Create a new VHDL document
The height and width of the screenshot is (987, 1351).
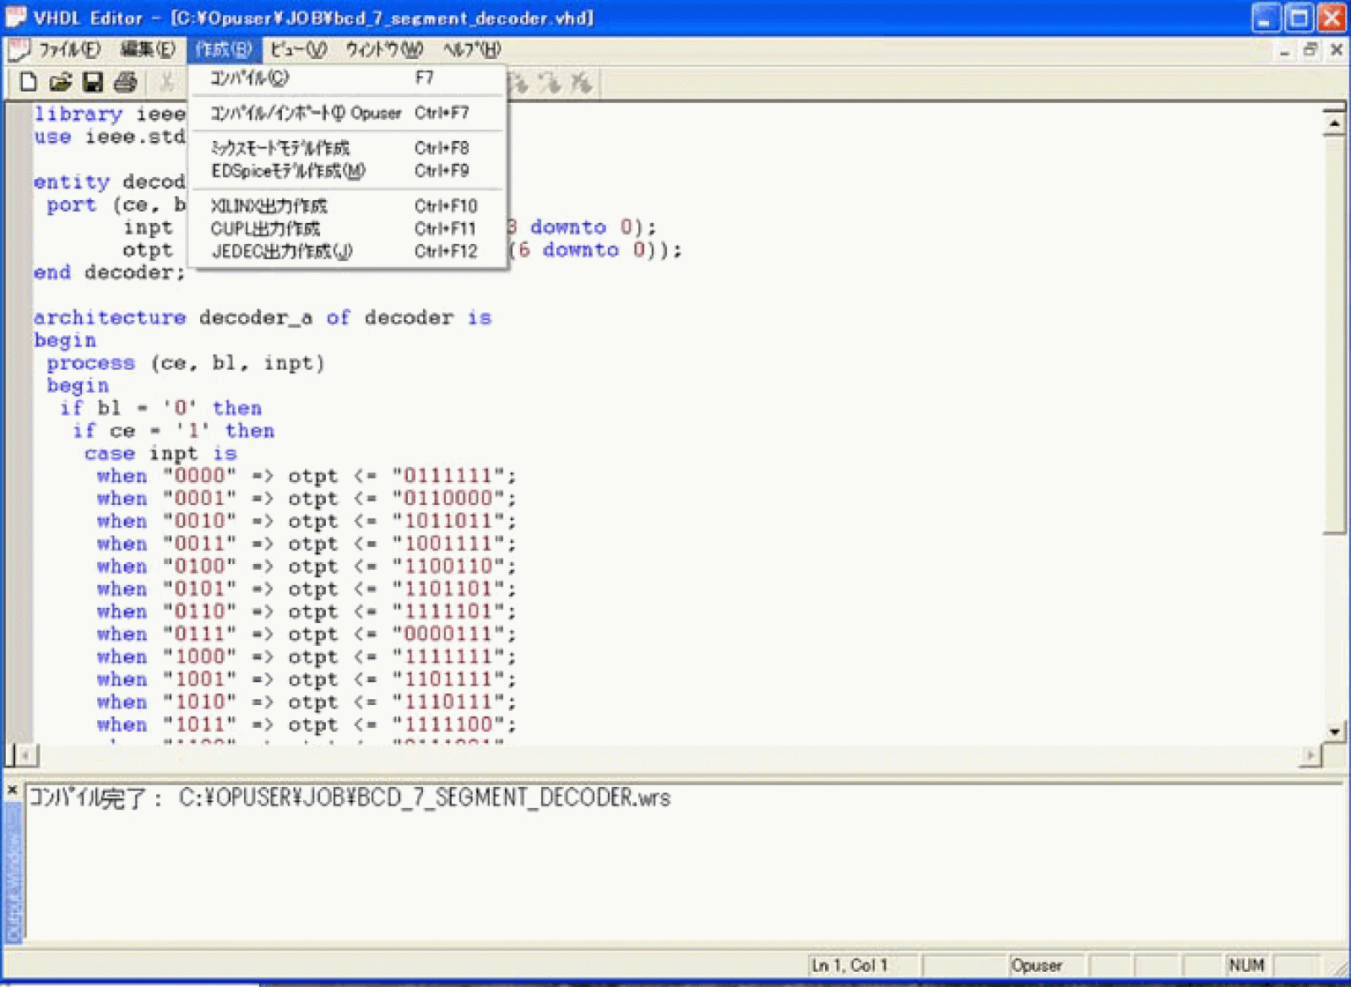pos(29,82)
